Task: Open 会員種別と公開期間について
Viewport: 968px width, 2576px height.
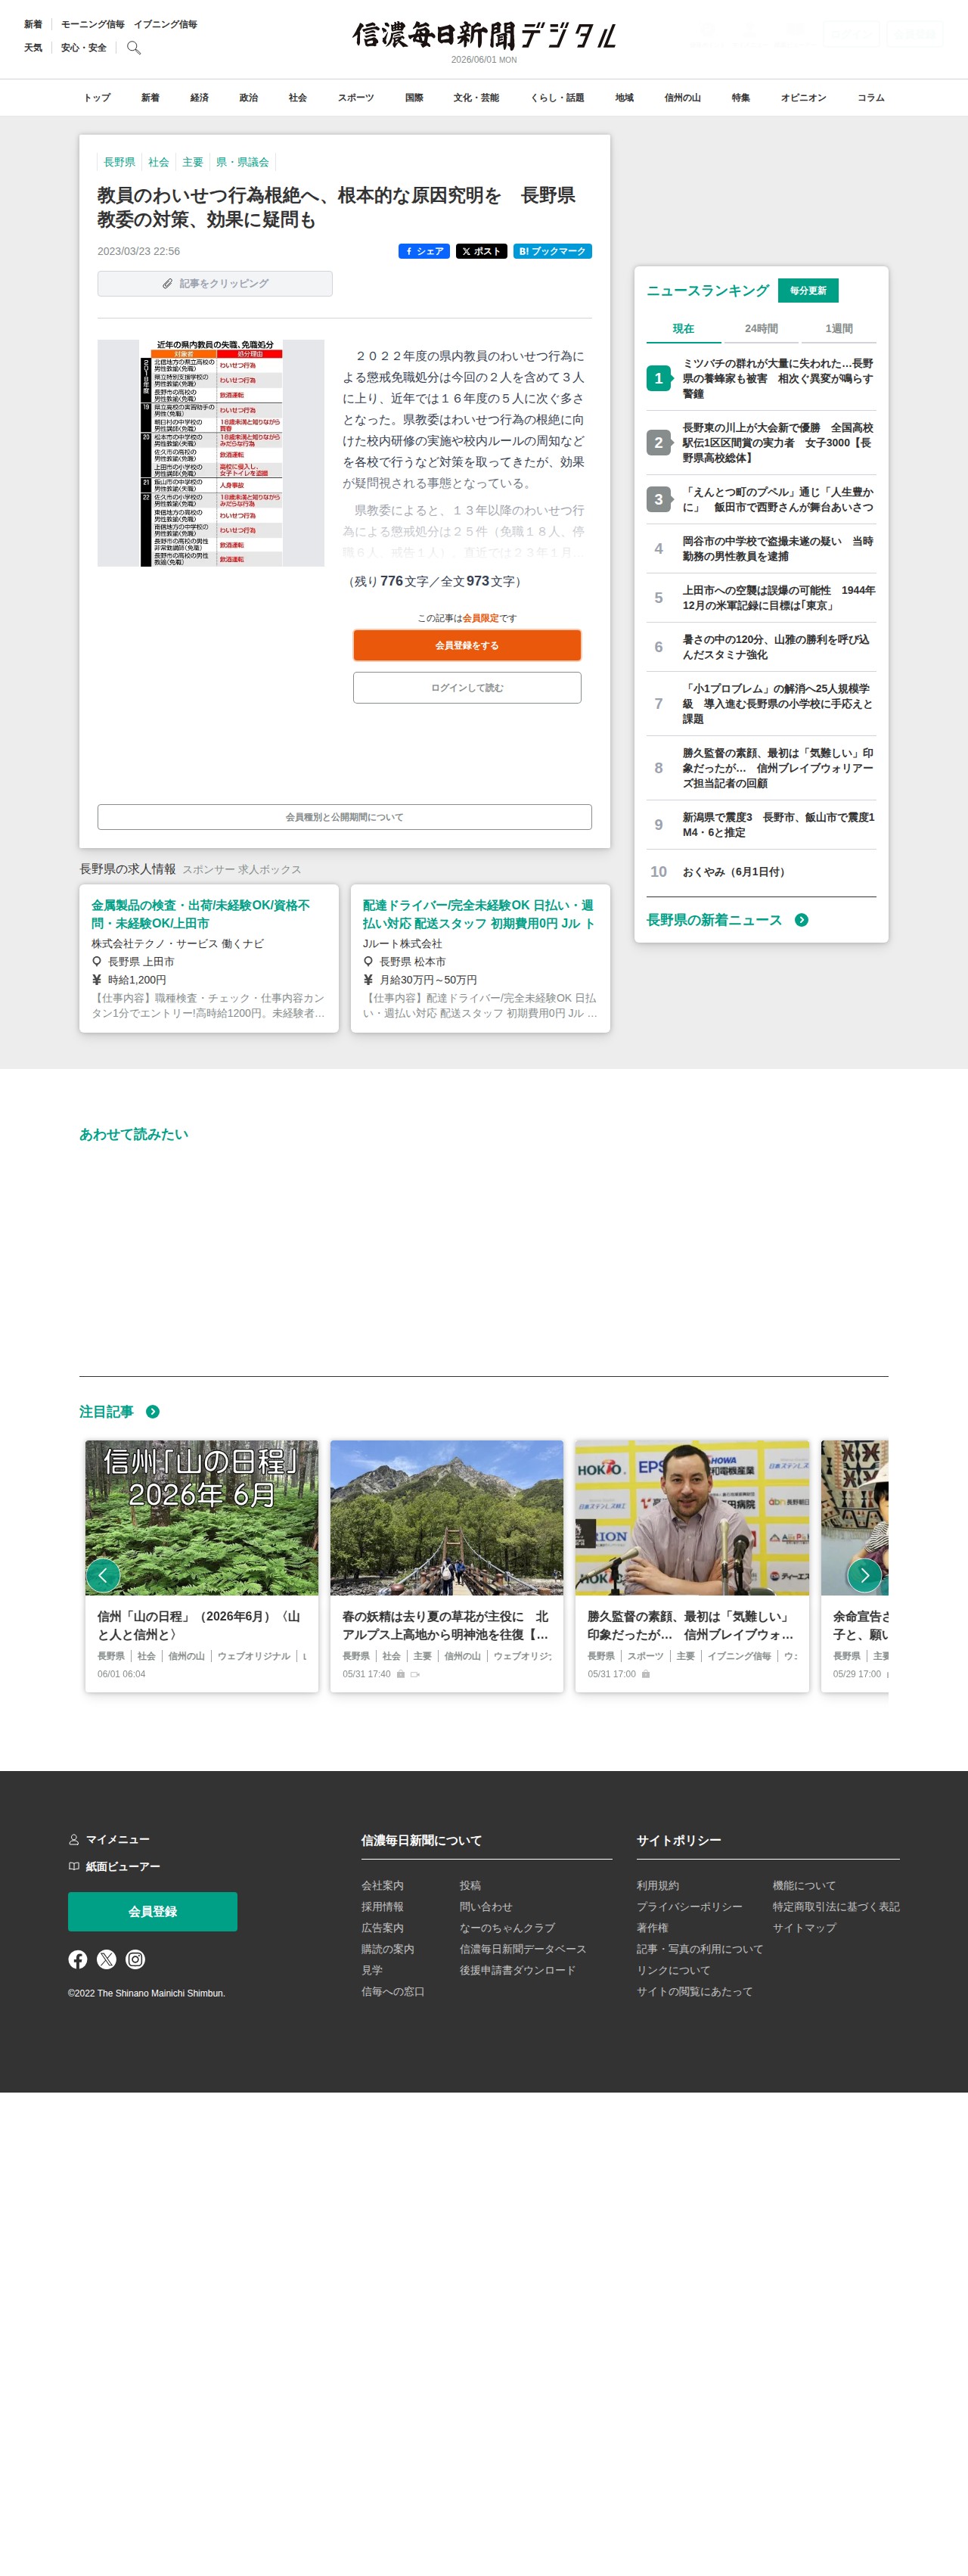Action: (x=344, y=817)
